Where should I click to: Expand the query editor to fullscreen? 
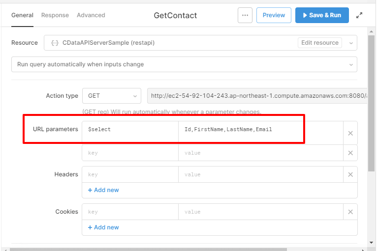point(359,15)
